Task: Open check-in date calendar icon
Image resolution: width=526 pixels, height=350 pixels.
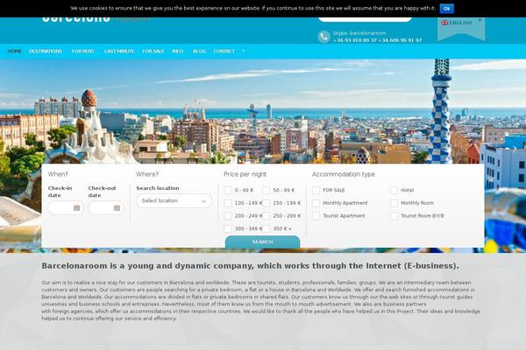Action: tap(77, 208)
